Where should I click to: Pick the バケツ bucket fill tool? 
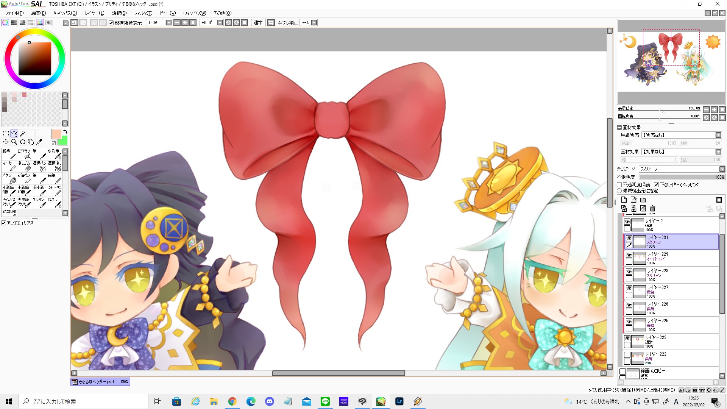click(x=9, y=178)
